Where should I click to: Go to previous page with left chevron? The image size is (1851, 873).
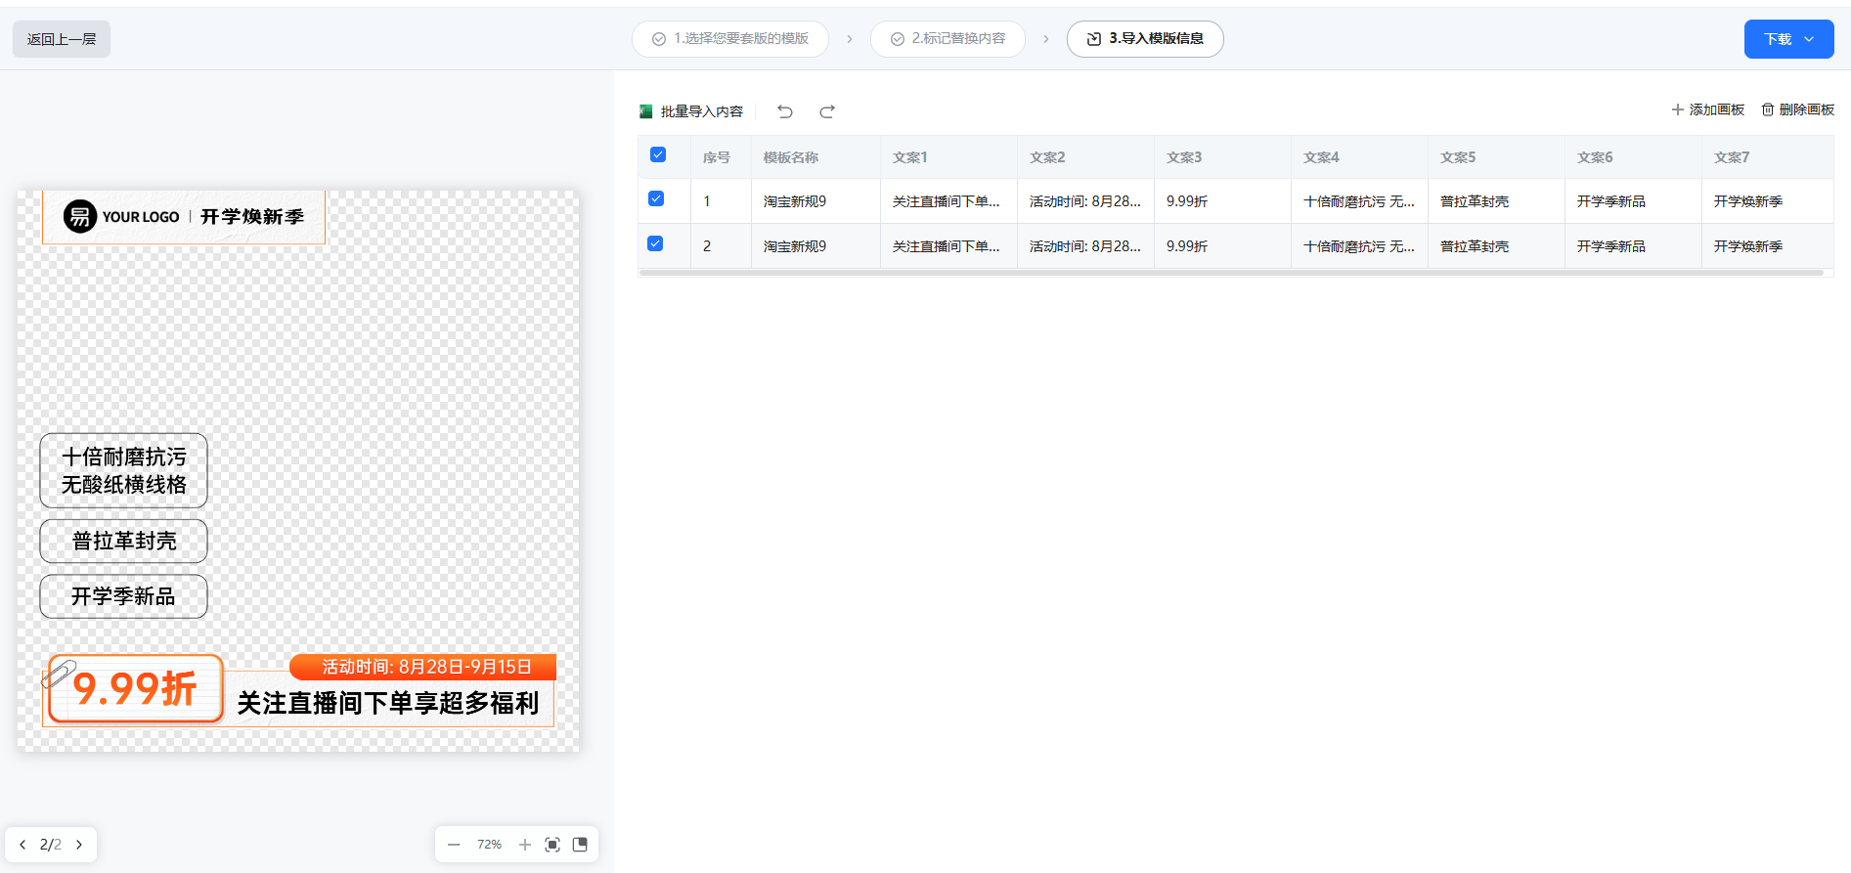tap(22, 845)
